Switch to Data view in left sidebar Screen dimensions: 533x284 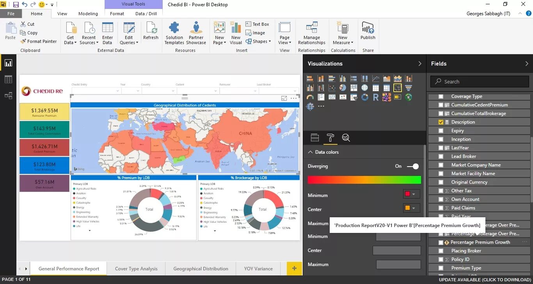click(8, 80)
